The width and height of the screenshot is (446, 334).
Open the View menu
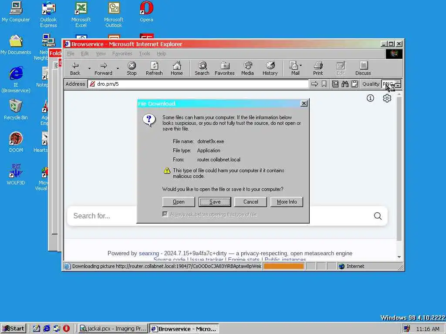tap(101, 53)
